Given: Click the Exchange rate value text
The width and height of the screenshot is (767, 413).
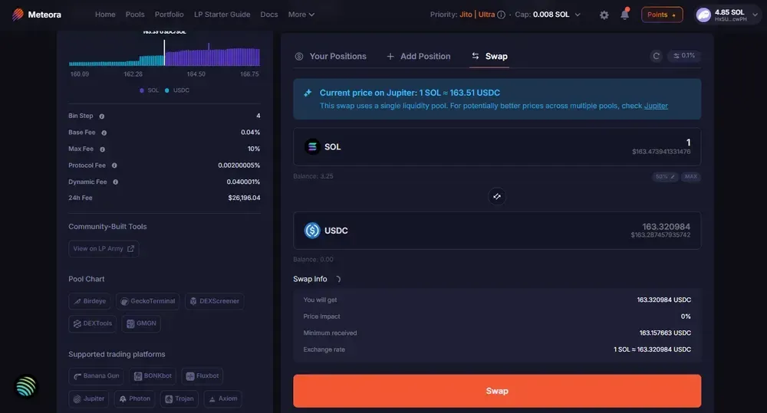Looking at the screenshot, I should (x=653, y=349).
